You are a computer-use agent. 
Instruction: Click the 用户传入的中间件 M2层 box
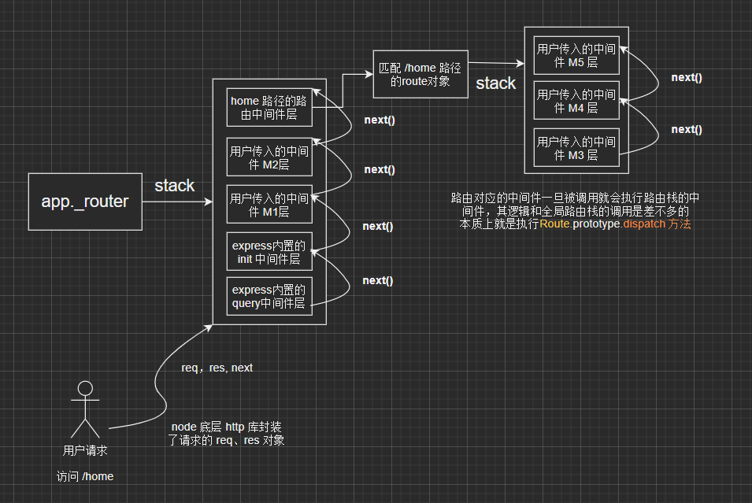point(269,157)
